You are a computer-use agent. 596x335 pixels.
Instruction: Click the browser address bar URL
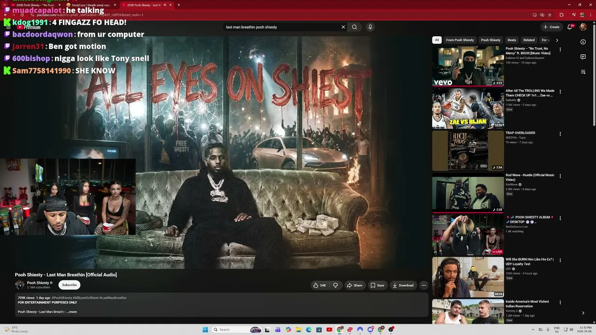pos(90,15)
